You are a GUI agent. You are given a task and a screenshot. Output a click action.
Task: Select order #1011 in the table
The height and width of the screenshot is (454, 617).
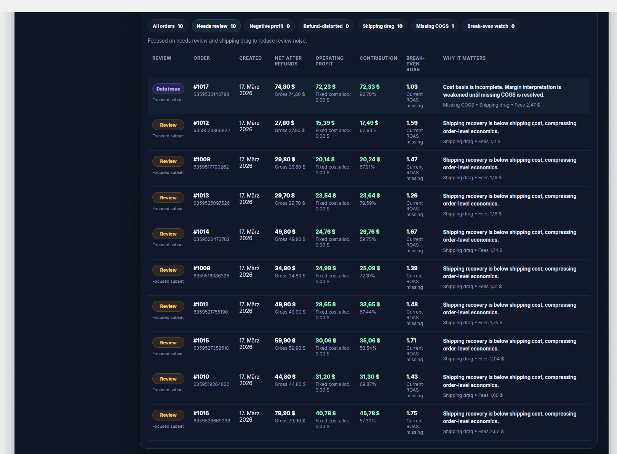(x=200, y=304)
